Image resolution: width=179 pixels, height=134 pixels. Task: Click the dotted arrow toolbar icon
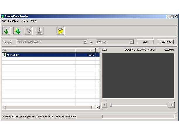pyautogui.click(x=39, y=31)
